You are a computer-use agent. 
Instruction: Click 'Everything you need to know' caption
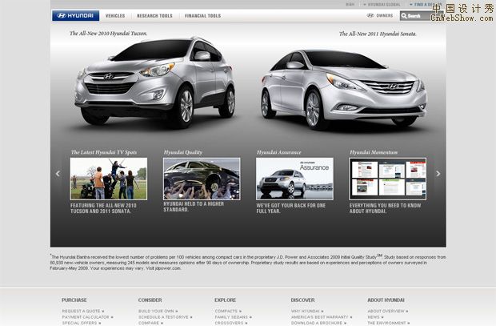click(385, 208)
